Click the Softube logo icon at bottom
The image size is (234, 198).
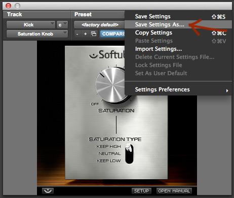click(x=48, y=191)
